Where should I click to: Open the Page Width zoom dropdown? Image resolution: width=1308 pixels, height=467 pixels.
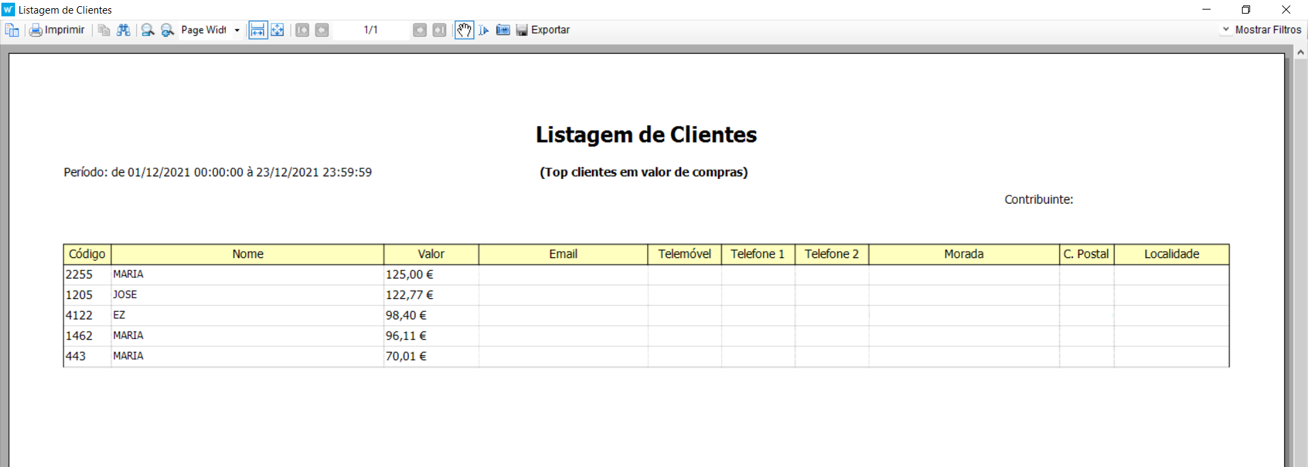click(x=237, y=30)
